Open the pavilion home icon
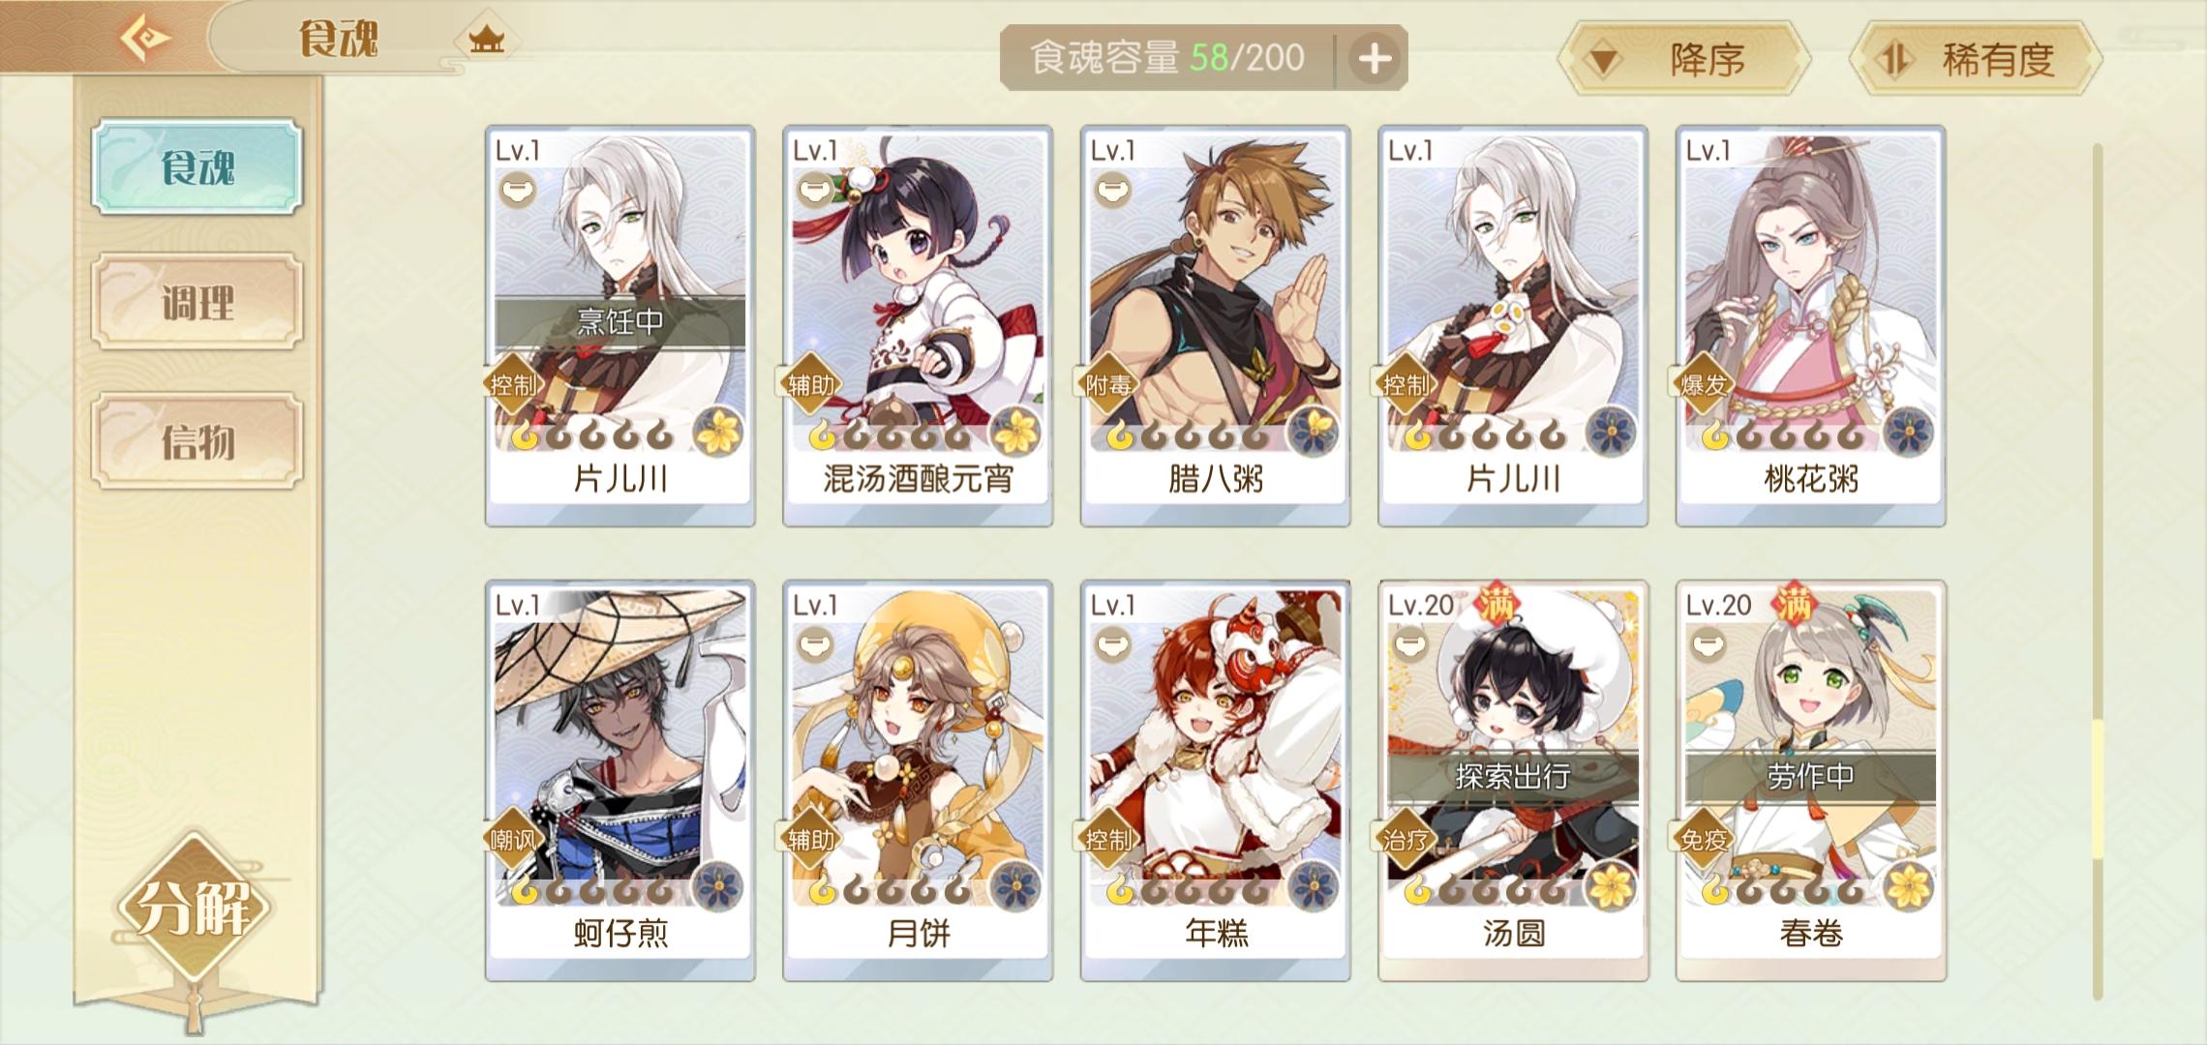Viewport: 2207px width, 1045px height. [x=486, y=40]
